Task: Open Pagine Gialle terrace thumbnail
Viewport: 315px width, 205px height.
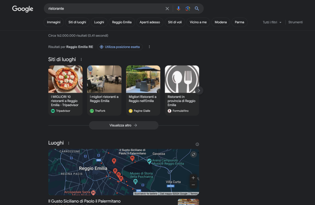Action: pos(143,79)
